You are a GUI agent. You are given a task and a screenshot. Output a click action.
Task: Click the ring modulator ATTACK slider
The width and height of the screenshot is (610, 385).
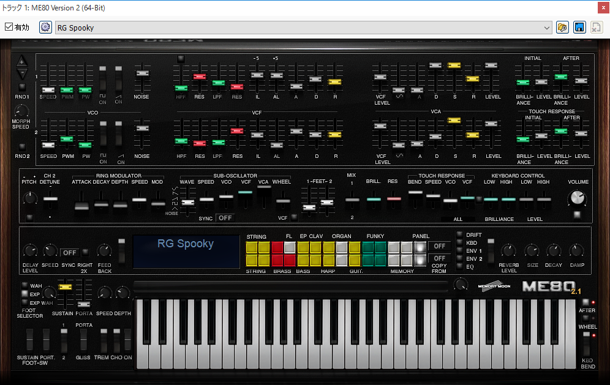81,206
